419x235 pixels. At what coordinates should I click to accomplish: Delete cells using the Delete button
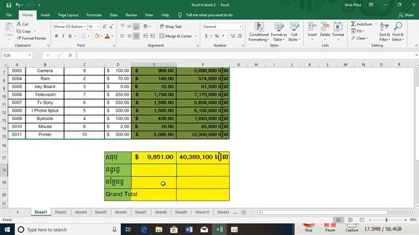click(x=325, y=31)
